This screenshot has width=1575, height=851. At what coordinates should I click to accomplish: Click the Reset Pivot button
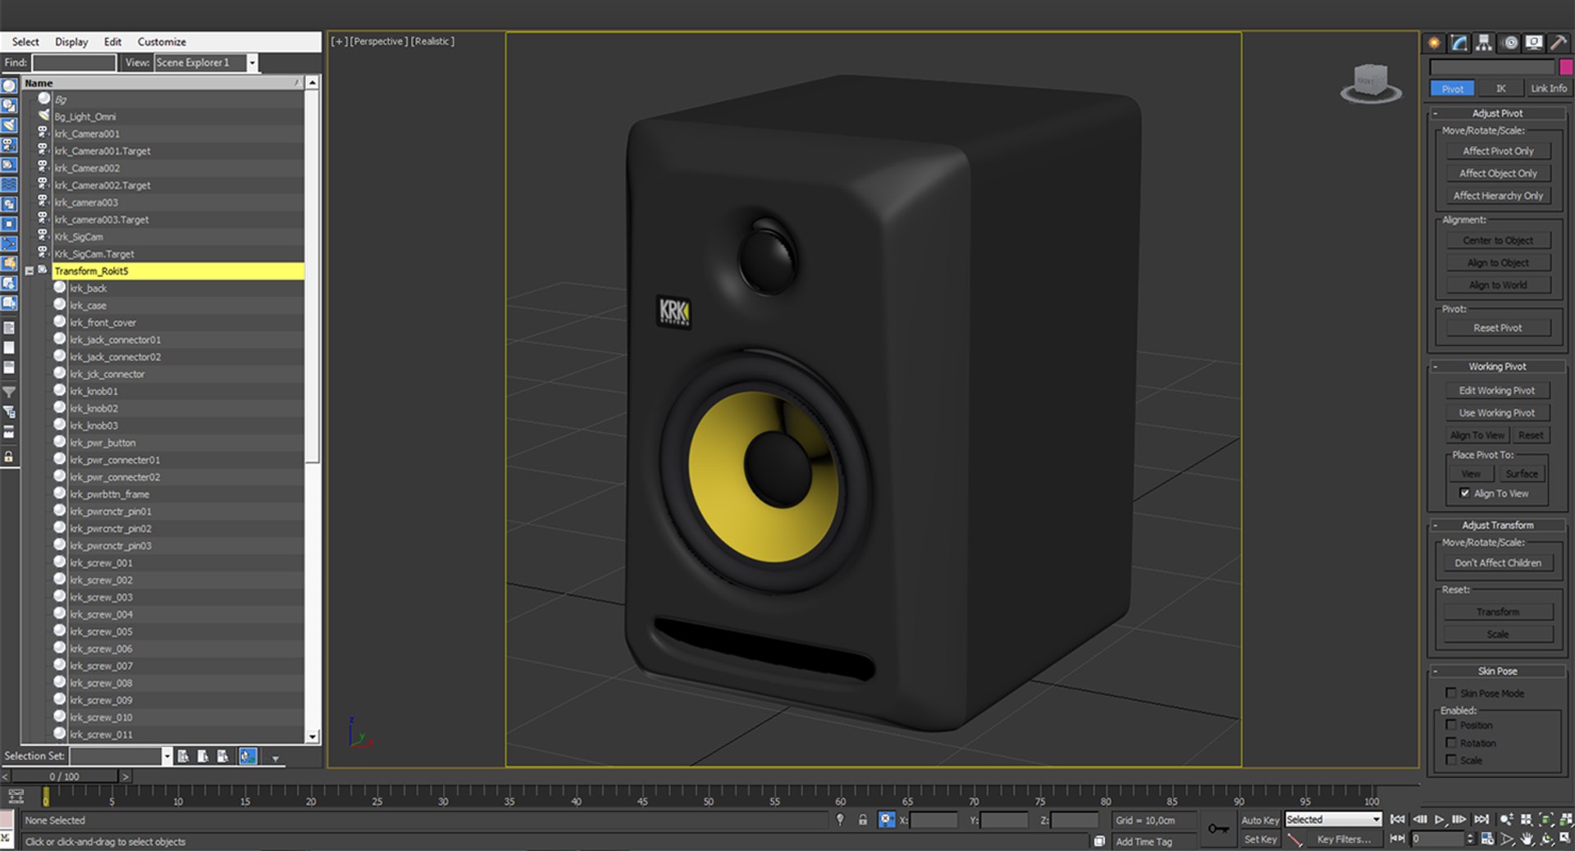click(1498, 328)
